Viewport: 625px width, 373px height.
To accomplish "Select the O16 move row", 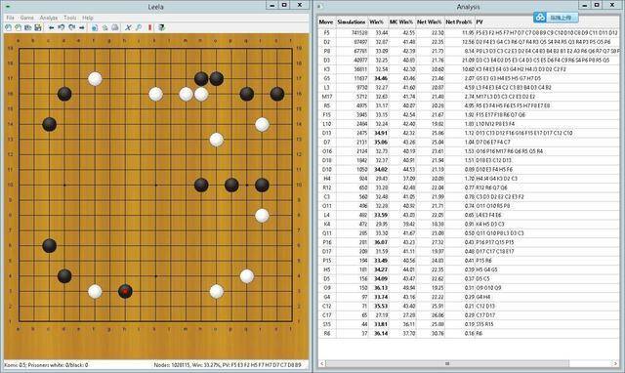I will tap(469, 151).
